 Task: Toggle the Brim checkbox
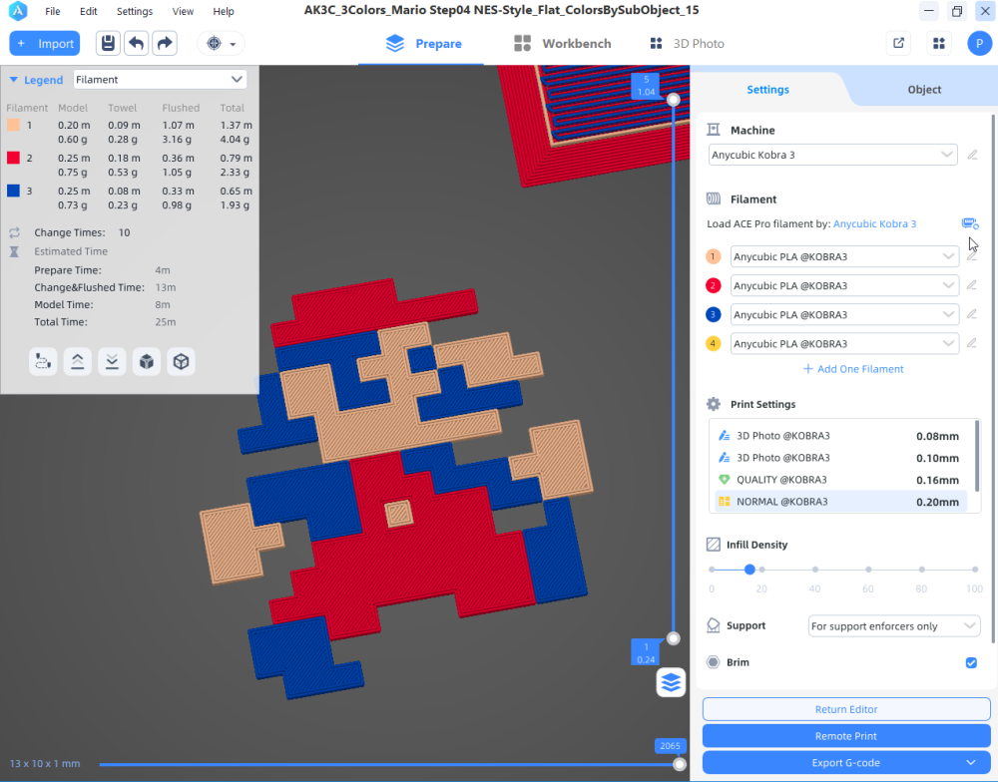(x=971, y=662)
